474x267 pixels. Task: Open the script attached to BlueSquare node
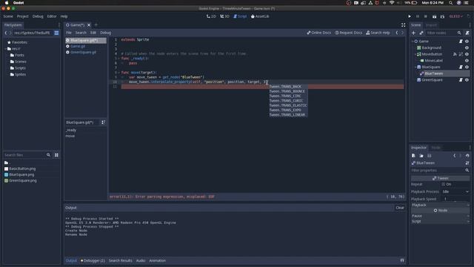pos(461,67)
